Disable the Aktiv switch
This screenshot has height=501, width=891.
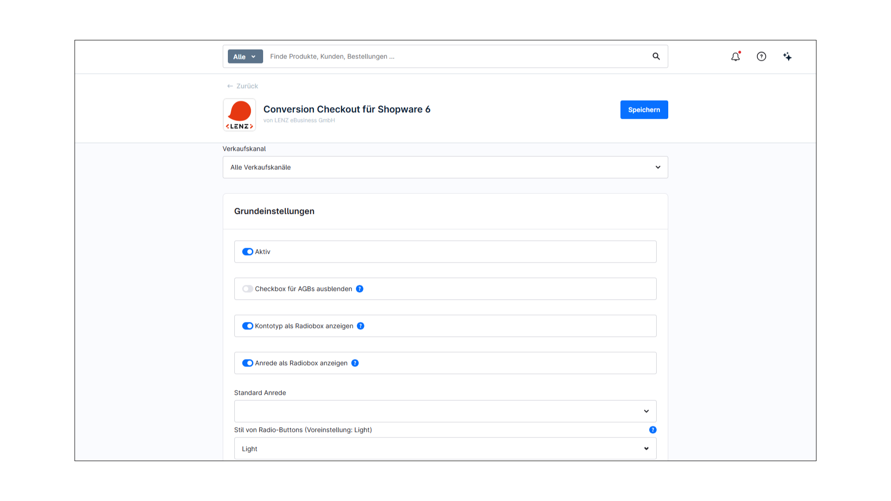pos(247,251)
